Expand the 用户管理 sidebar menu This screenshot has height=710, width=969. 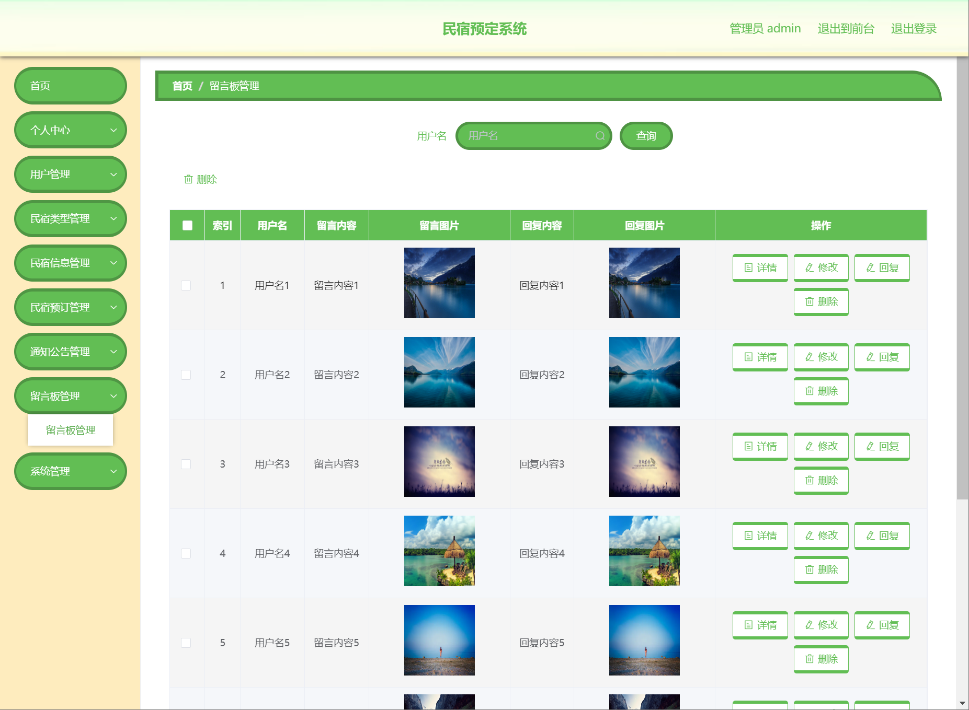click(71, 174)
